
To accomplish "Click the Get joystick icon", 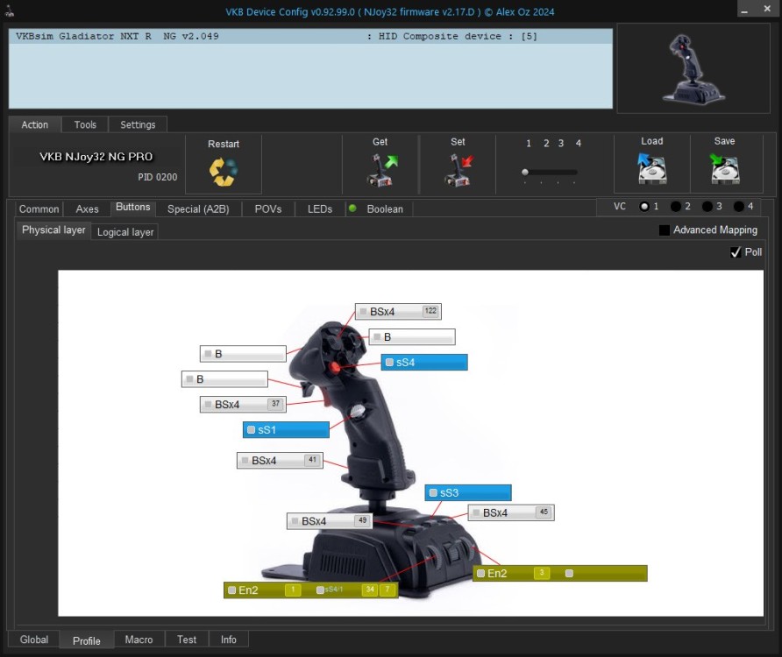I will (382, 170).
